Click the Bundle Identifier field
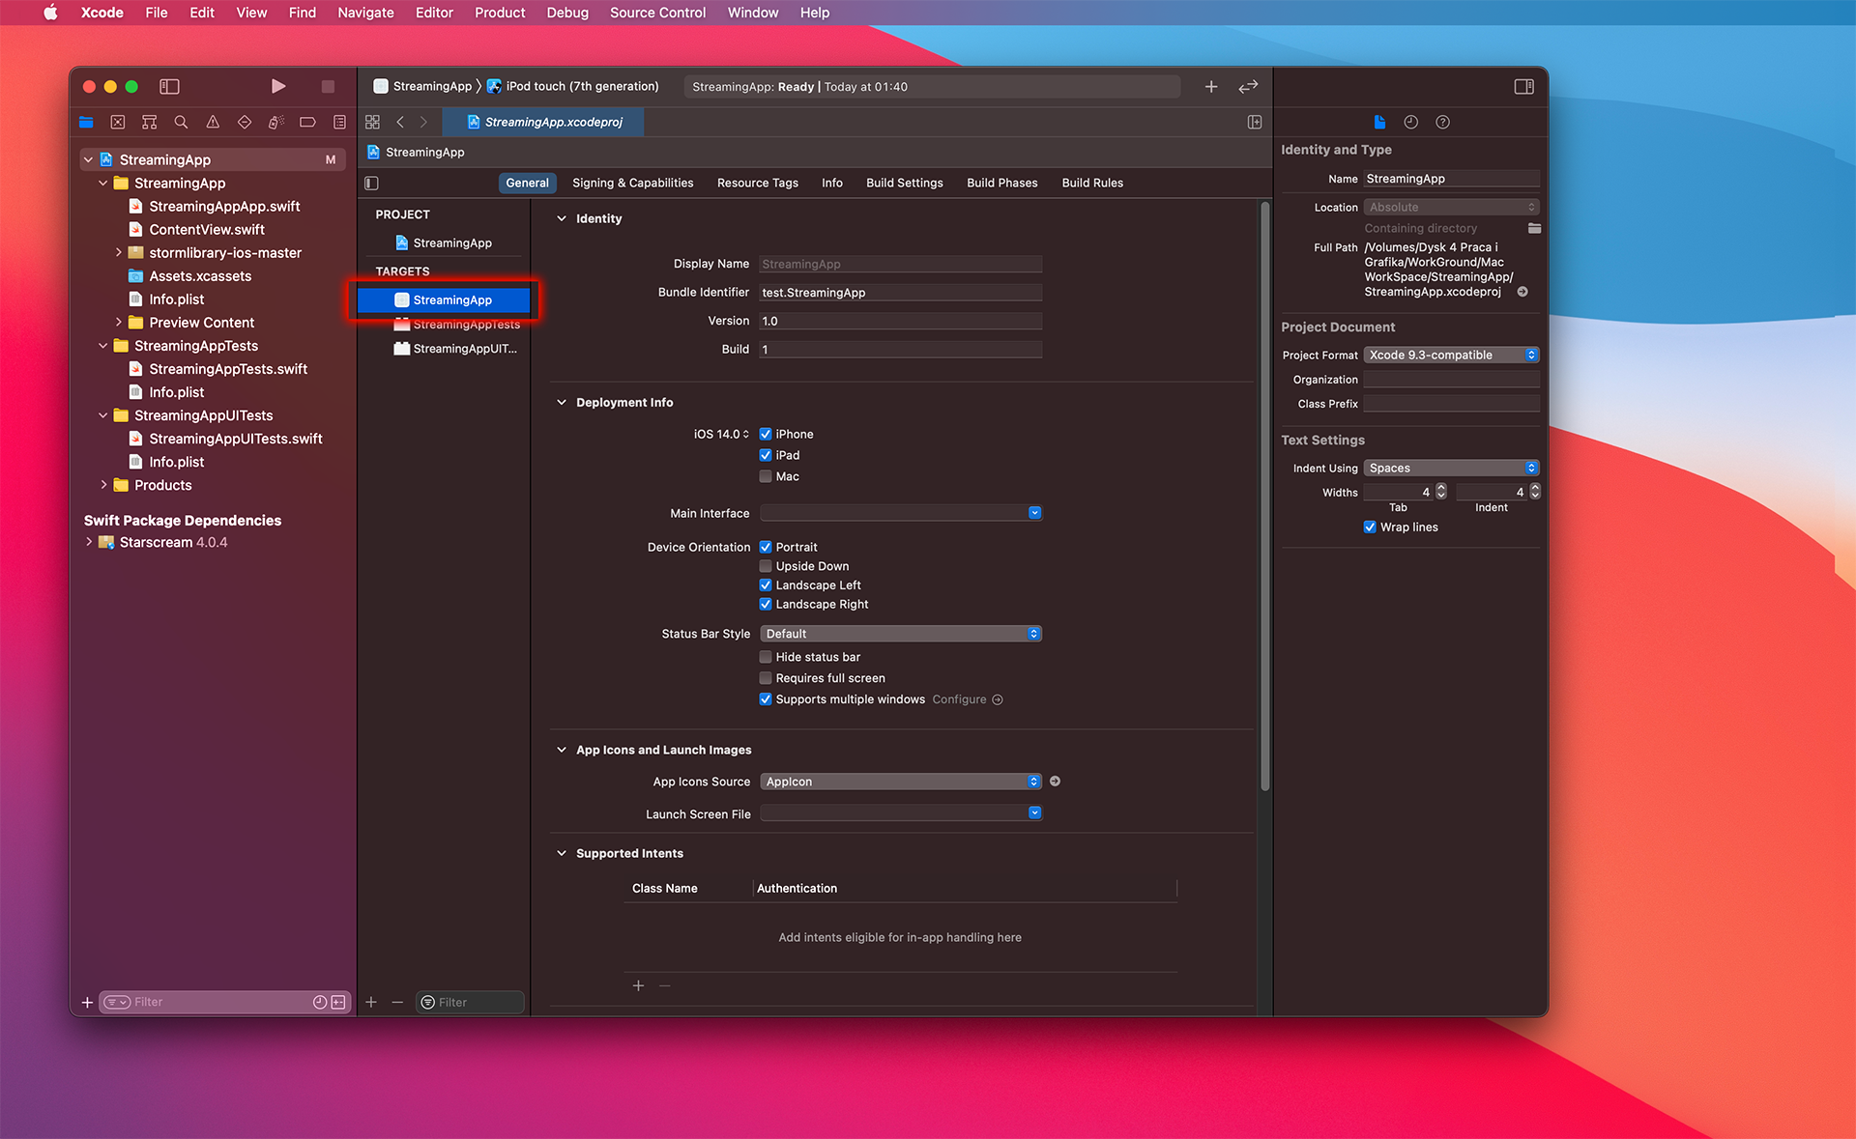Image resolution: width=1856 pixels, height=1139 pixels. pos(900,292)
